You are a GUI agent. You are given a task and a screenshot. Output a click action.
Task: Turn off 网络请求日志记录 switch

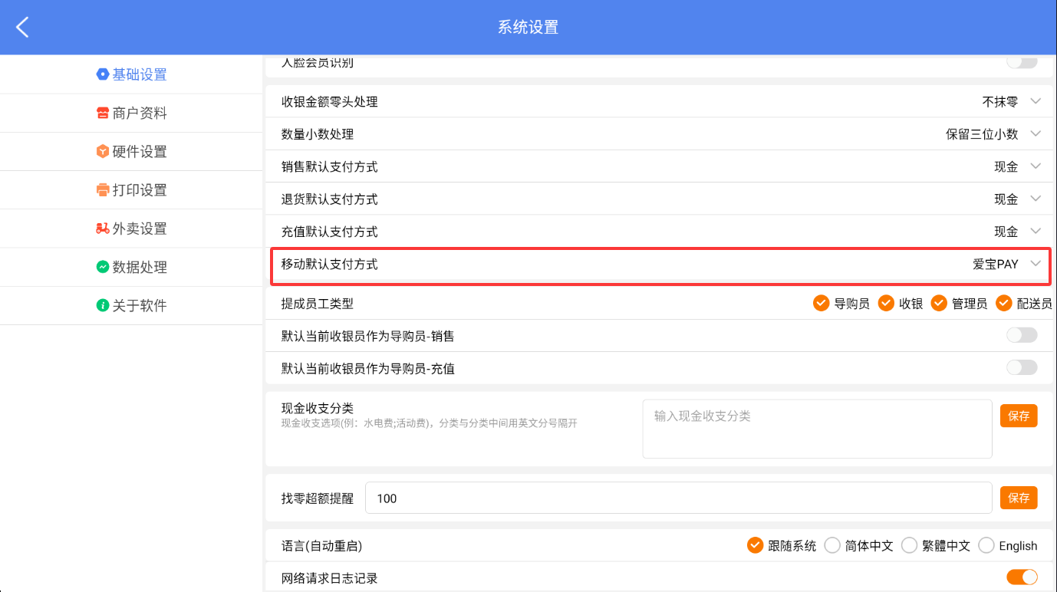[1021, 577]
